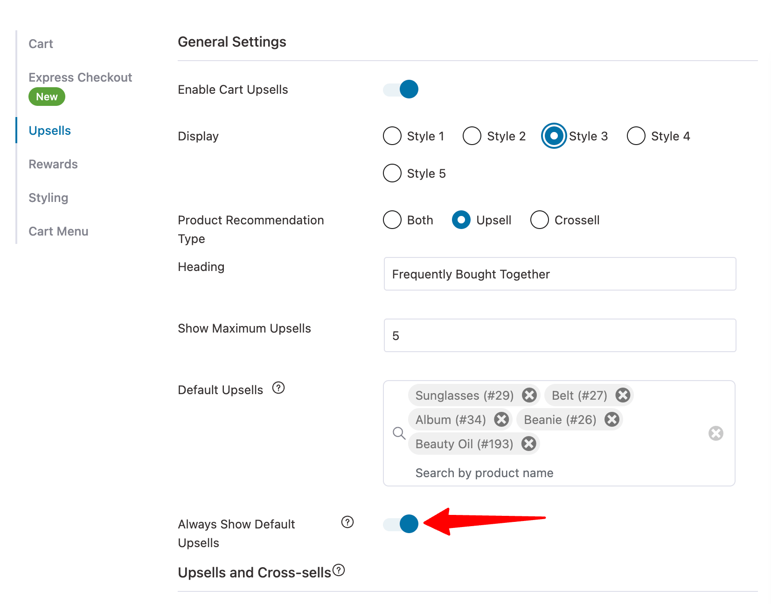Remove Album (#34) tag
This screenshot has width=771, height=604.
[501, 419]
